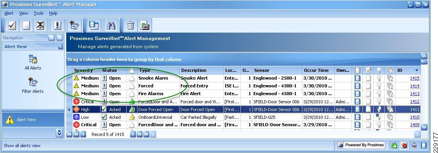Click the blank square toolbar icon
The width and height of the screenshot is (438, 153).
pyautogui.click(x=26, y=26)
